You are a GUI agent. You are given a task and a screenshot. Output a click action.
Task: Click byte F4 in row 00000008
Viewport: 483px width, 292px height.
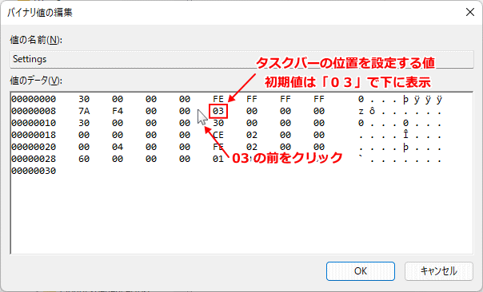[118, 111]
